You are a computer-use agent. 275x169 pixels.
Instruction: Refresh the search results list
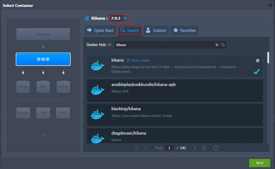coord(216,148)
